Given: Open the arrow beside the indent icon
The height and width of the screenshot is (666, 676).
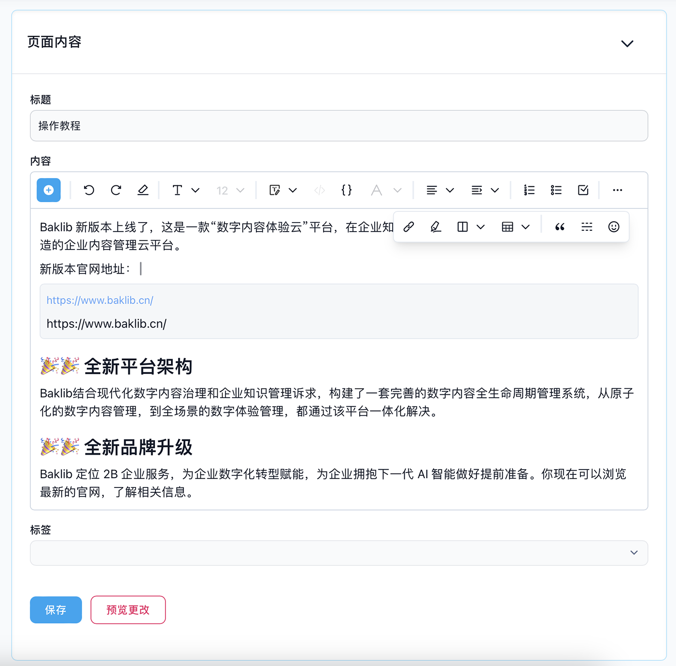Looking at the screenshot, I should tap(495, 190).
